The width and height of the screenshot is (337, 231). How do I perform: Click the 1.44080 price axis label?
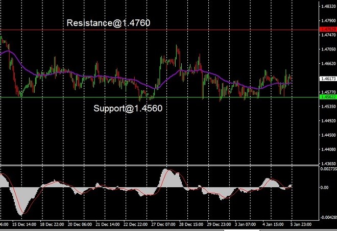(328, 149)
